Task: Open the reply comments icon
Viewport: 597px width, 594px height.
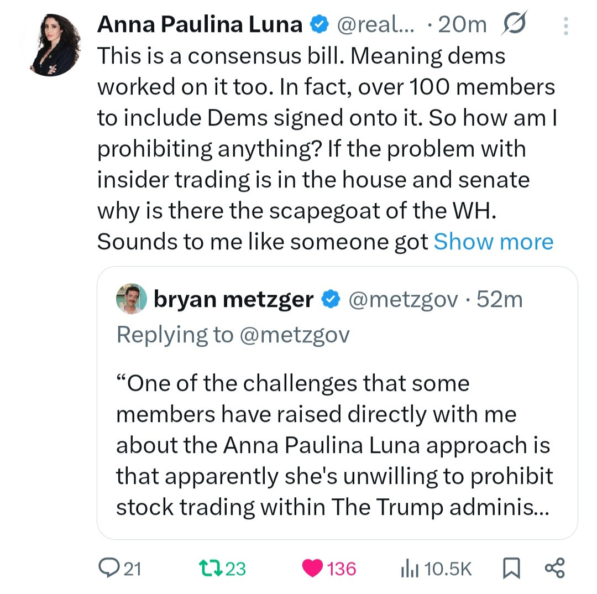Action: pyautogui.click(x=106, y=568)
